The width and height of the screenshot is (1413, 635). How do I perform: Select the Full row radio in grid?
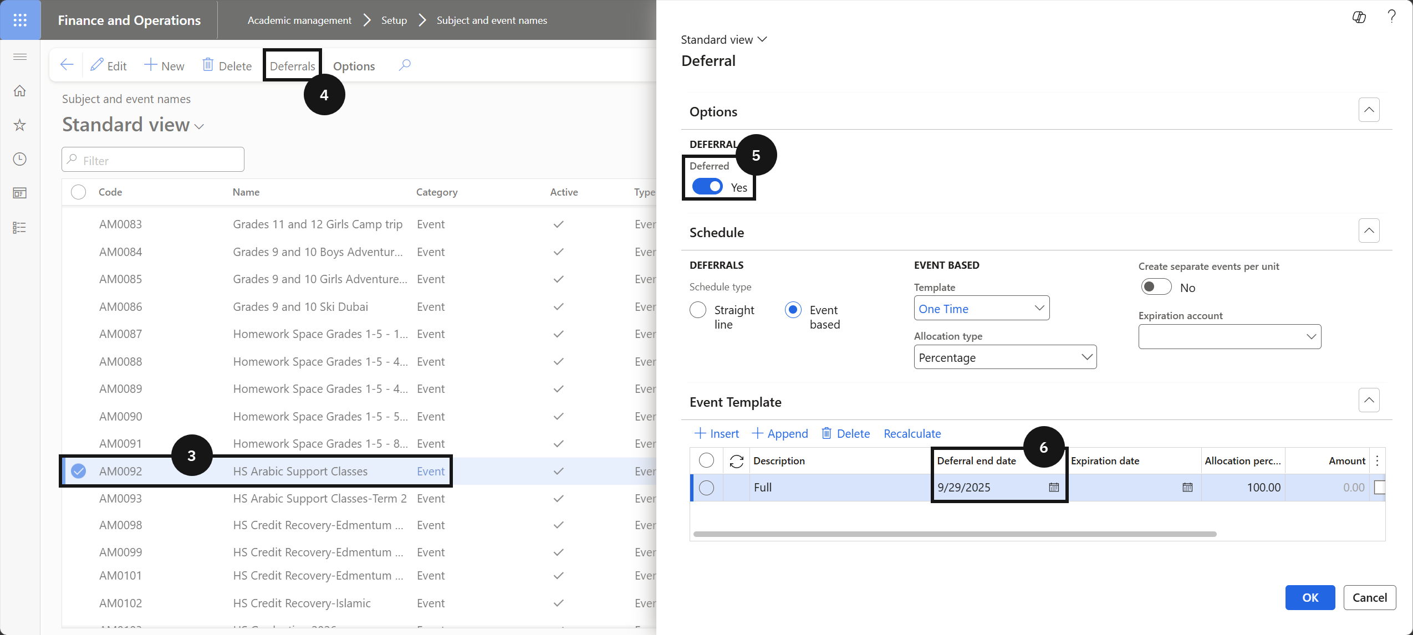[706, 488]
